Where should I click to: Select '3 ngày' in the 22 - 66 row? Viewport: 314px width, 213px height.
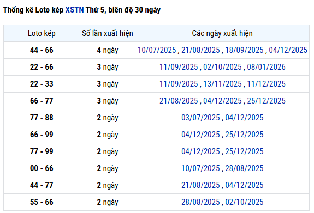click(108, 67)
